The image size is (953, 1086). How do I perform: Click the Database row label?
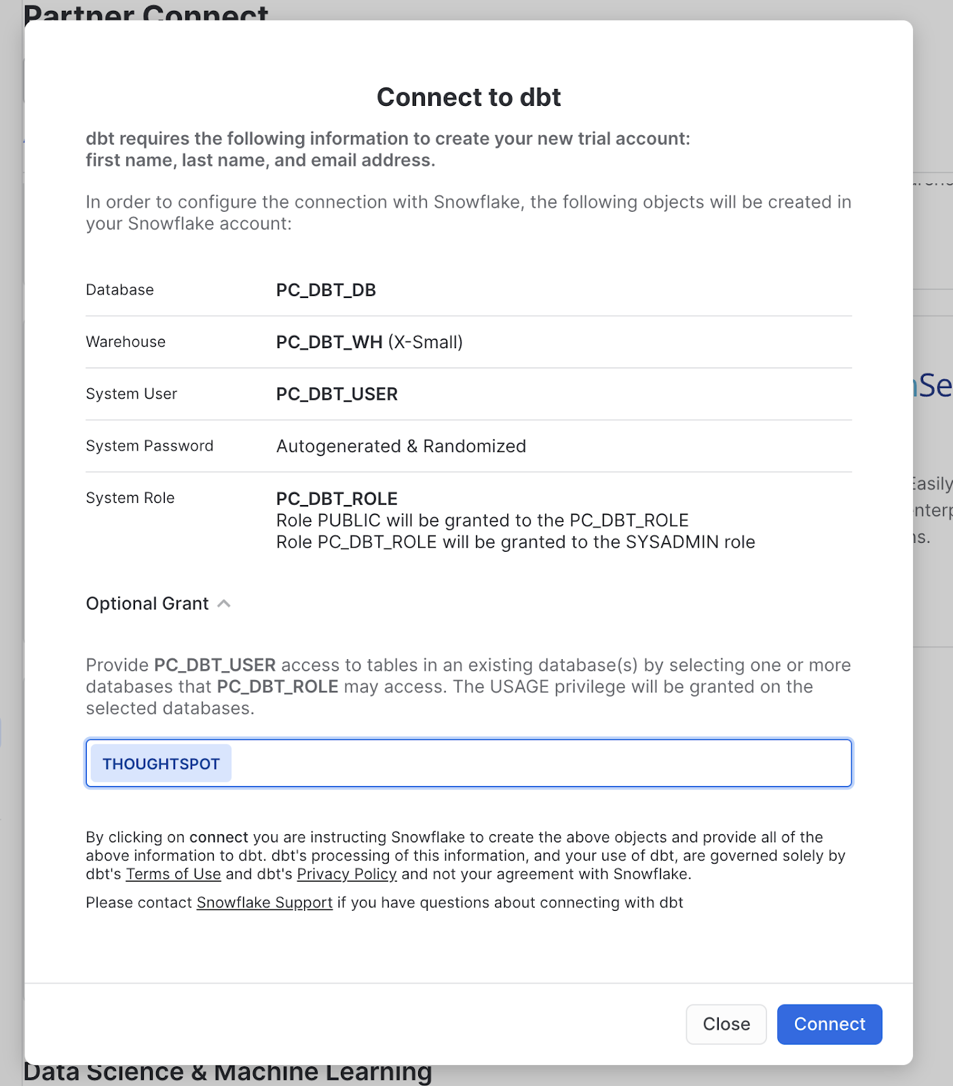119,290
